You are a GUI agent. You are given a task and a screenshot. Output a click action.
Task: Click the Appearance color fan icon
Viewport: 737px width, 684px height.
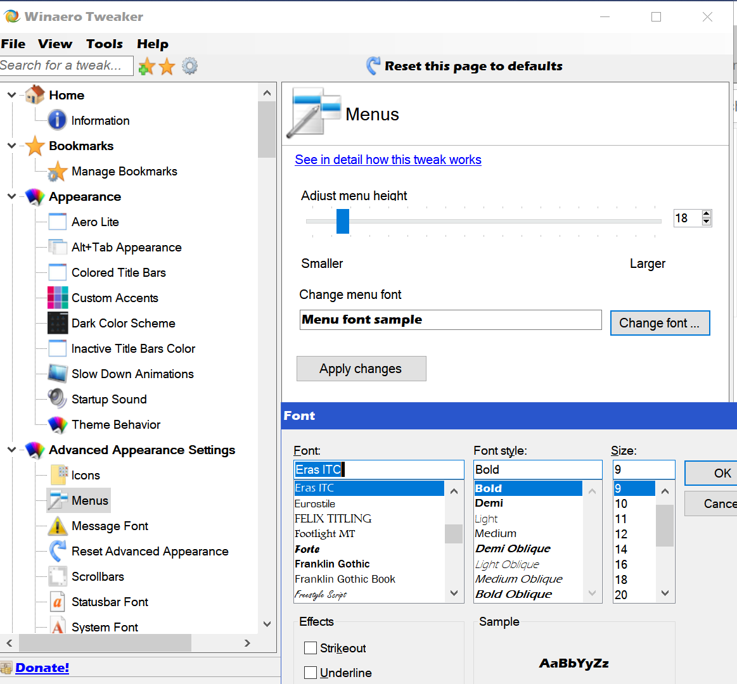pos(35,196)
